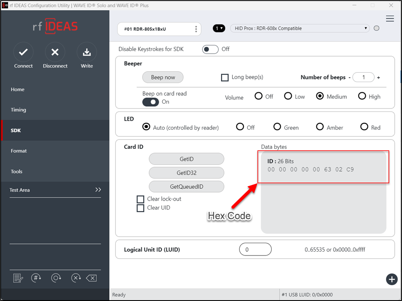Image resolution: width=402 pixels, height=301 pixels.
Task: Click the "Ready" status bar text
Action: (119, 295)
